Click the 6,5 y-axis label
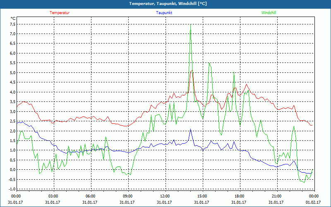Image resolution: width=331 pixels, height=207 pixels. (x=13, y=43)
